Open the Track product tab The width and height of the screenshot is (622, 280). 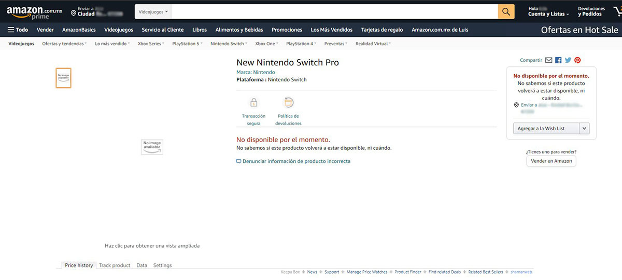[115, 265]
